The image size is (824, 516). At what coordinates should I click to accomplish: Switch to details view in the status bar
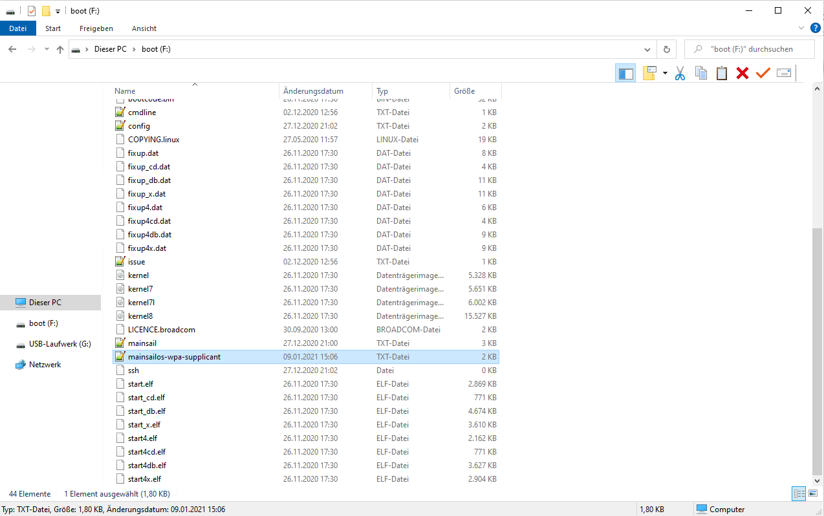pyautogui.click(x=799, y=494)
